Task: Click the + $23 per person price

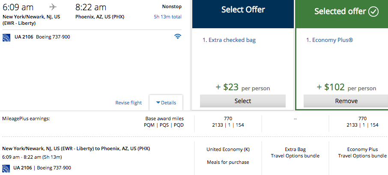Action: tap(243, 87)
